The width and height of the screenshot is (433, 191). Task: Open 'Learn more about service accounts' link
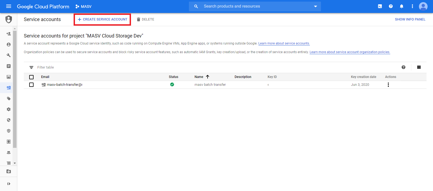pos(284,43)
